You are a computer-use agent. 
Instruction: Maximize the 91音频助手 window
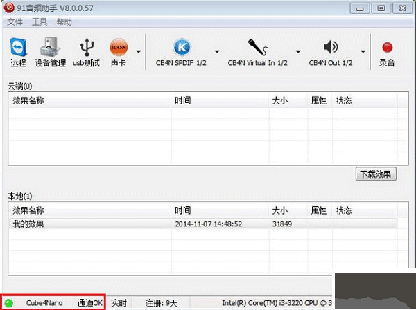coord(381,8)
